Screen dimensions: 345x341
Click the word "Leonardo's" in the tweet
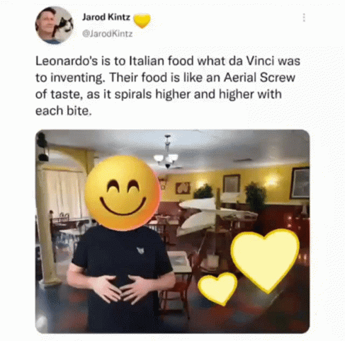click(x=67, y=61)
